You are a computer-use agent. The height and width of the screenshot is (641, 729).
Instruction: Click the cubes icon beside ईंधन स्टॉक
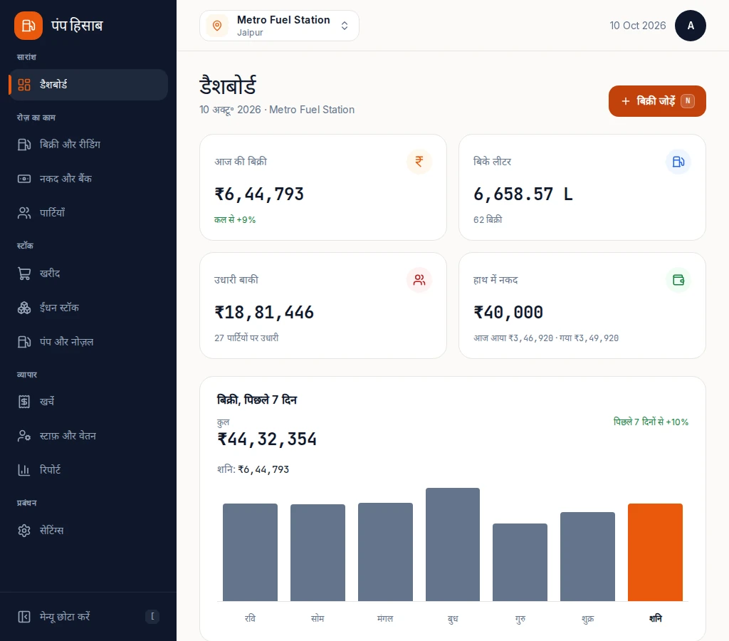point(24,308)
